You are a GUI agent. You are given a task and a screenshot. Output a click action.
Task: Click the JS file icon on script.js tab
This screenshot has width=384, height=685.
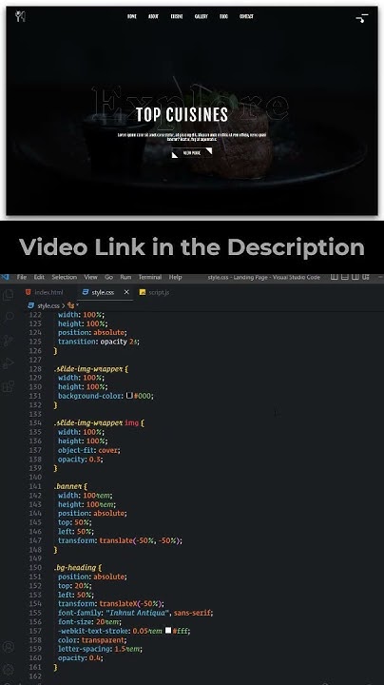coord(143,292)
